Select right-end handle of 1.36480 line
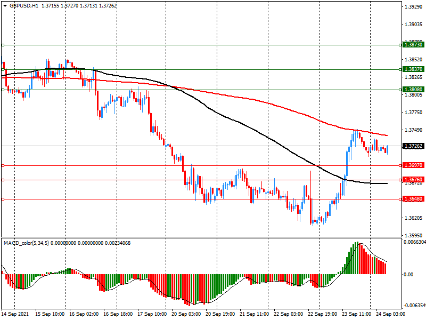 pos(400,199)
